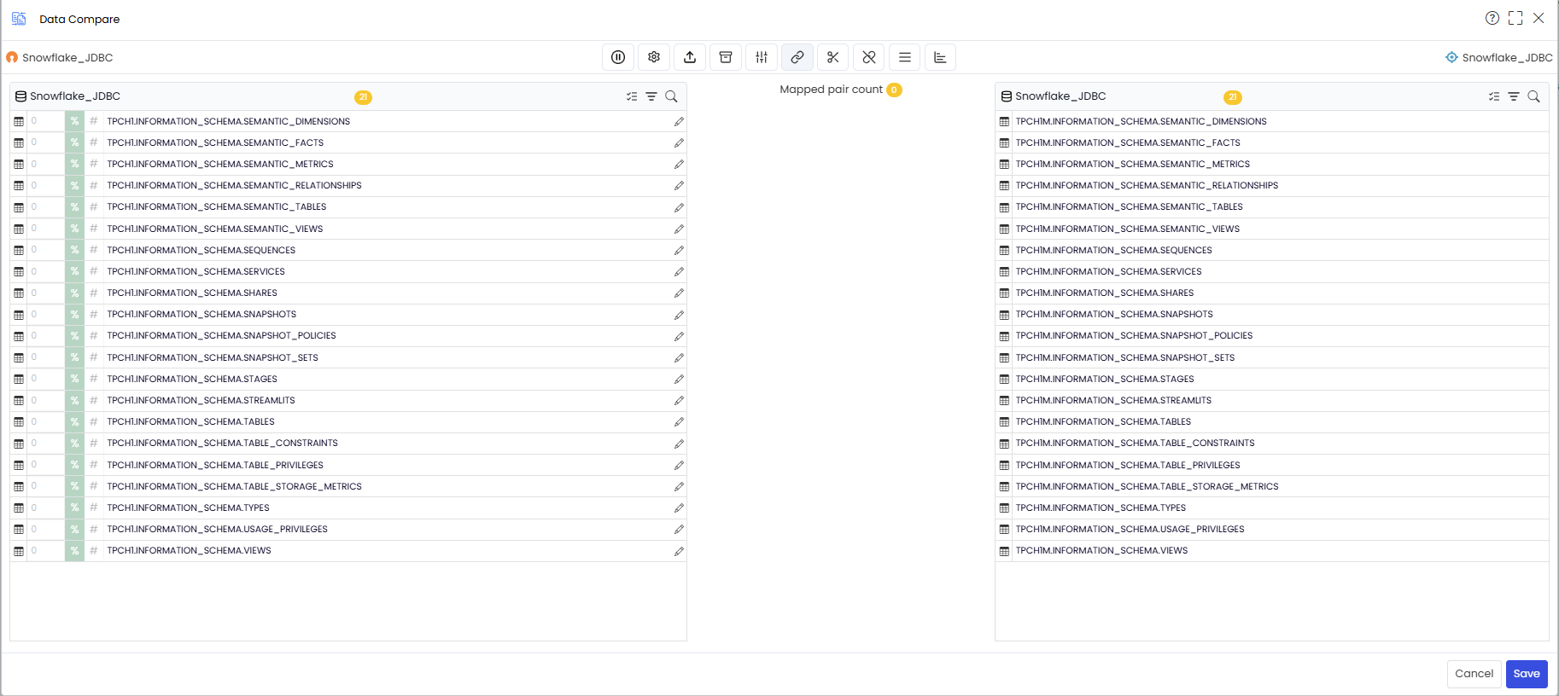1559x696 pixels.
Task: Click the Cancel button
Action: tap(1474, 674)
